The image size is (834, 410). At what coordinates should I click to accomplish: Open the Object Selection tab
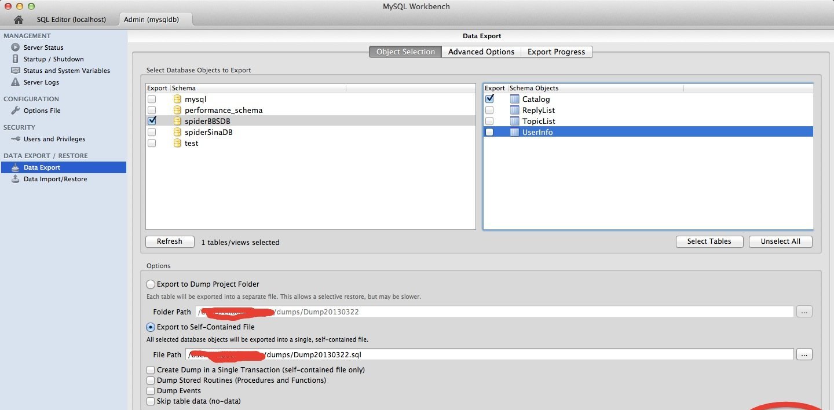405,52
